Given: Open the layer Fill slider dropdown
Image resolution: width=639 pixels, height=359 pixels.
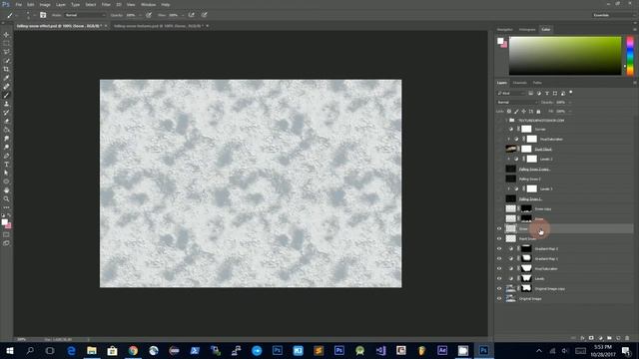Looking at the screenshot, I should click(570, 111).
